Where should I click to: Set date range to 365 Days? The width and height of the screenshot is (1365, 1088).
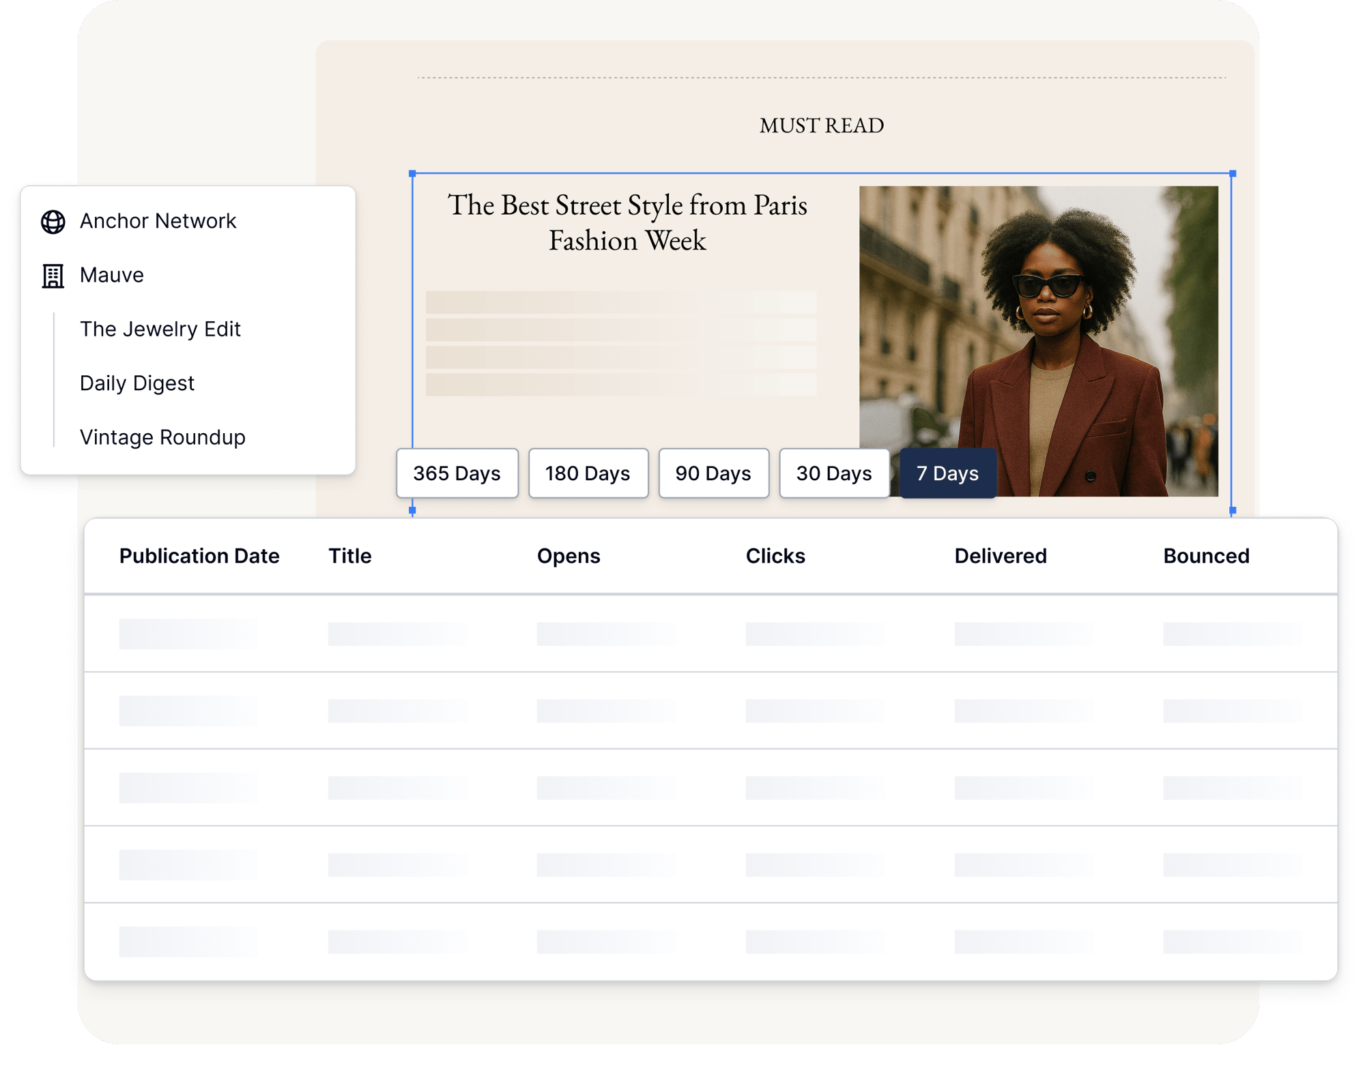(x=457, y=473)
